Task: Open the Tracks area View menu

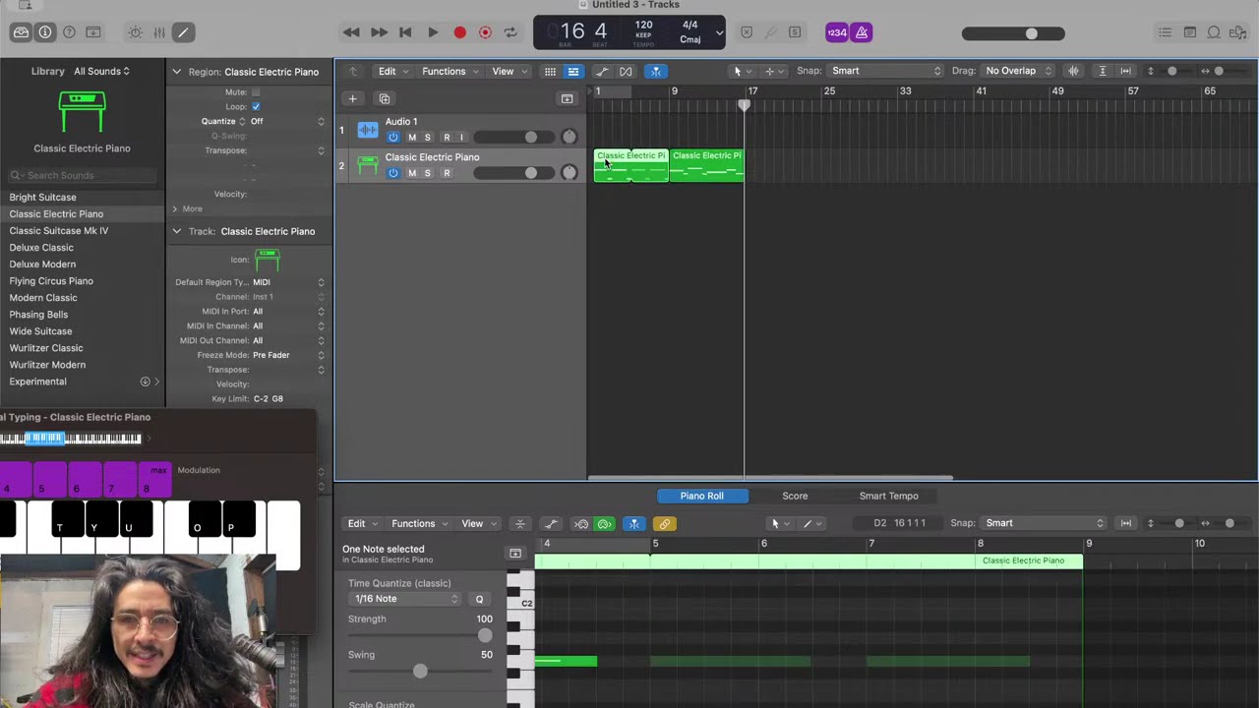Action: [509, 71]
